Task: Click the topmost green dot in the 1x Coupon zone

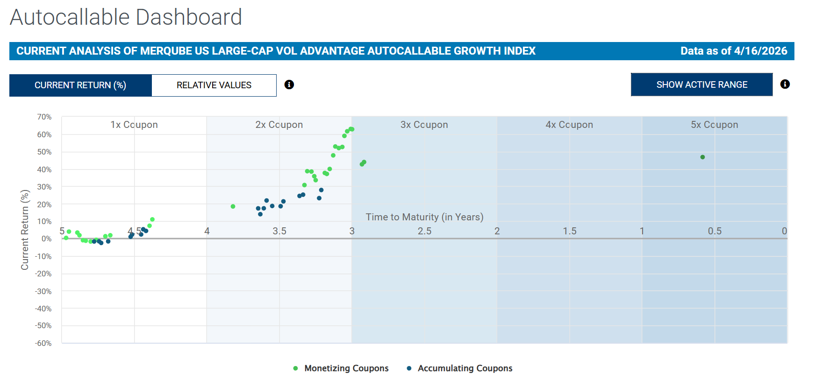Action: (x=152, y=219)
